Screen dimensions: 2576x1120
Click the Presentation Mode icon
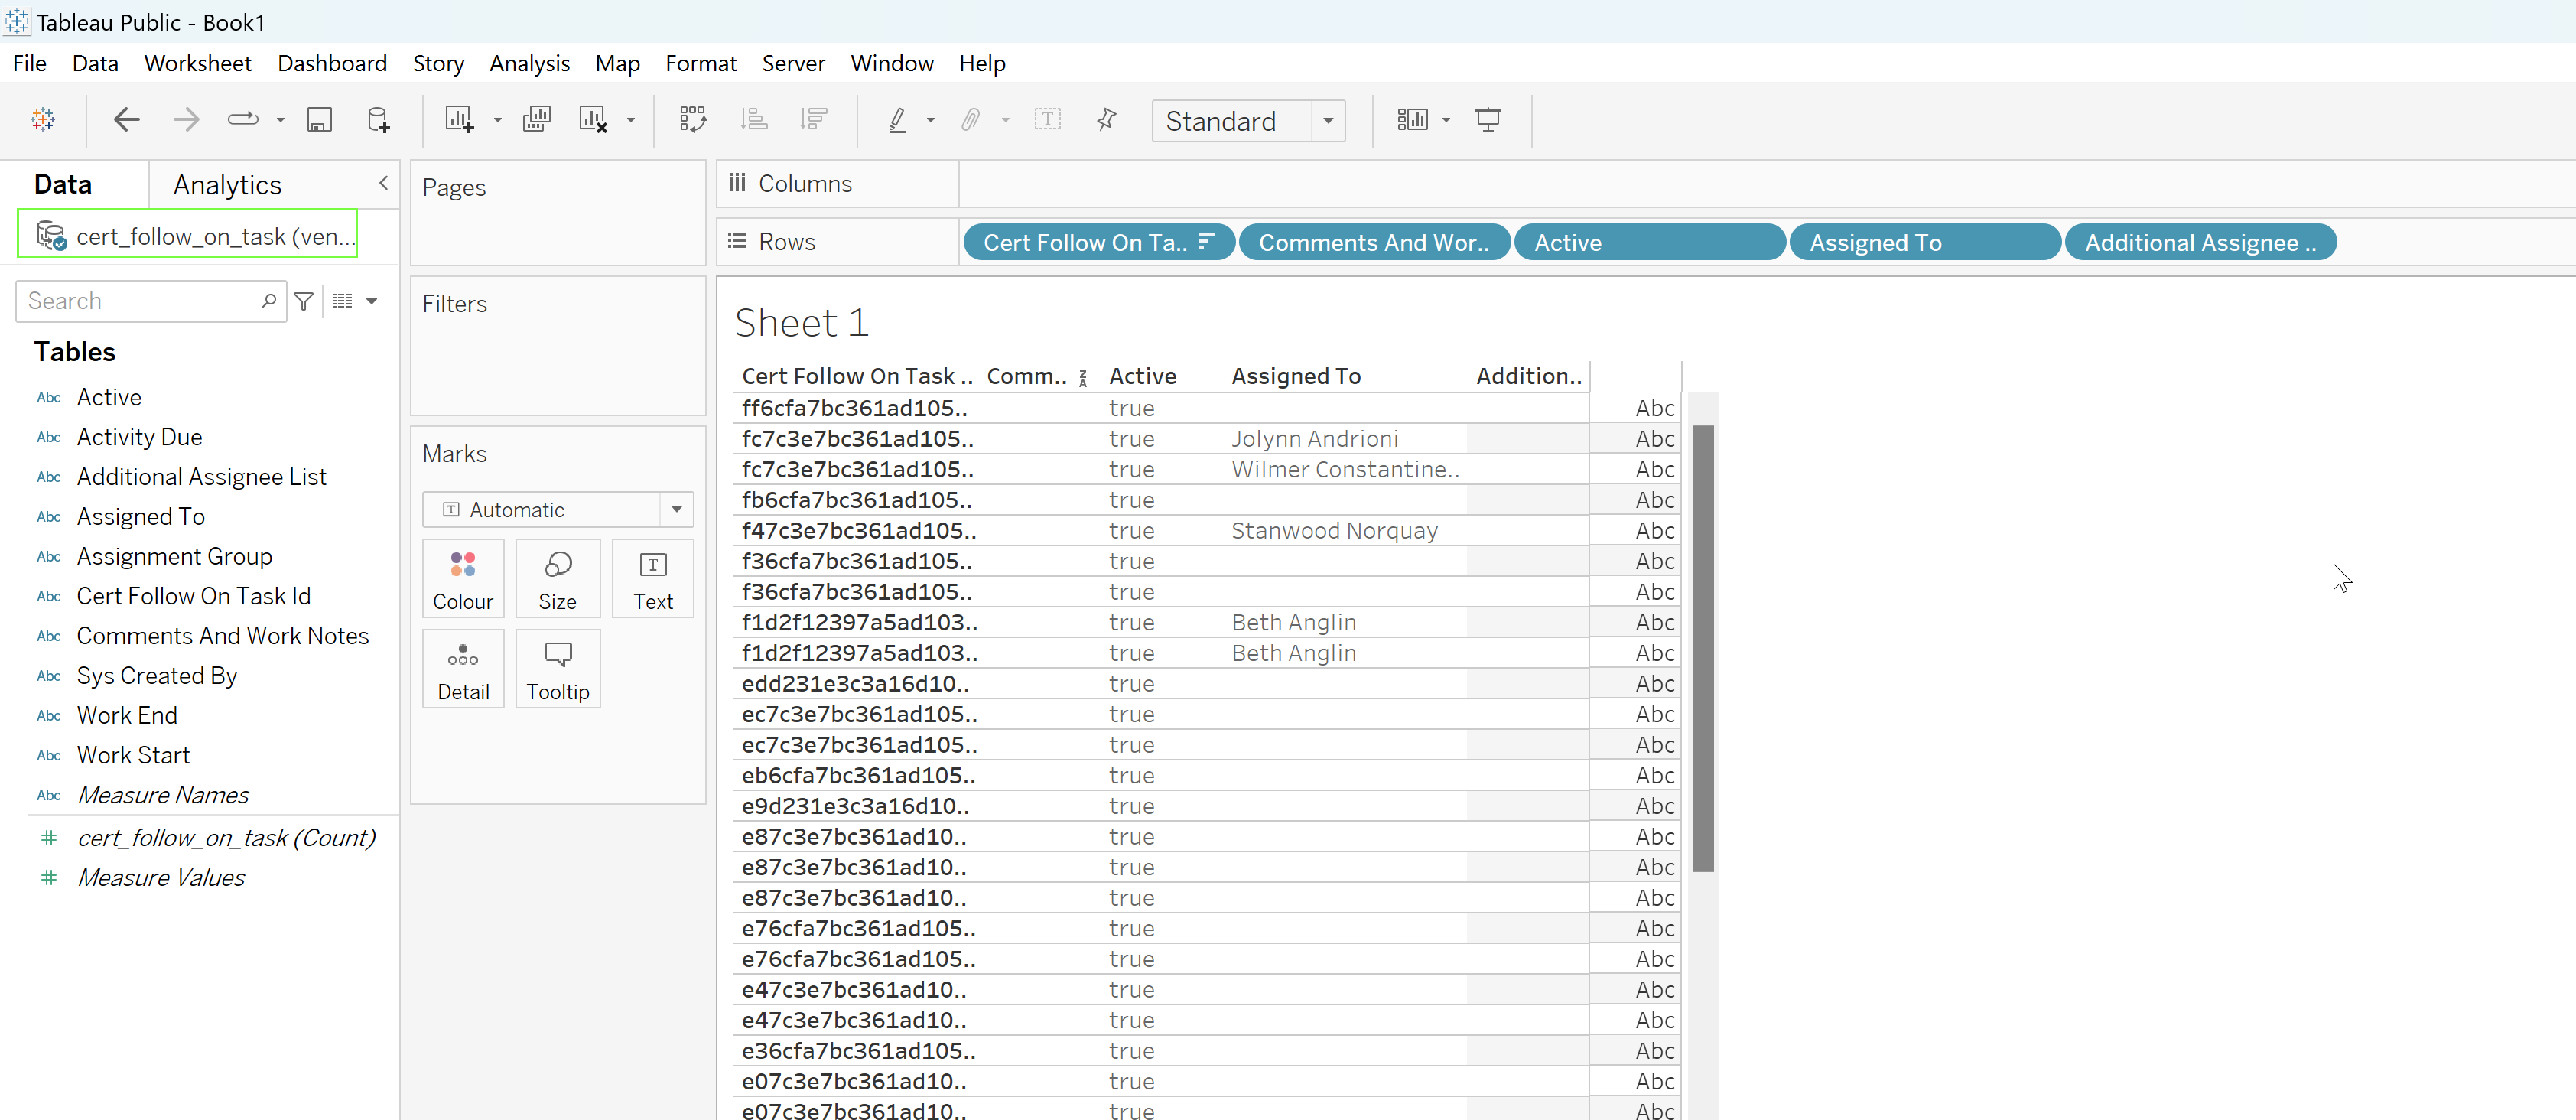(1487, 120)
